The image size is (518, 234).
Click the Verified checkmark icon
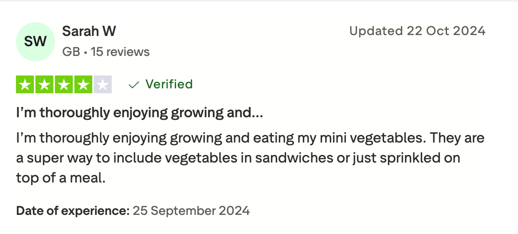(133, 85)
